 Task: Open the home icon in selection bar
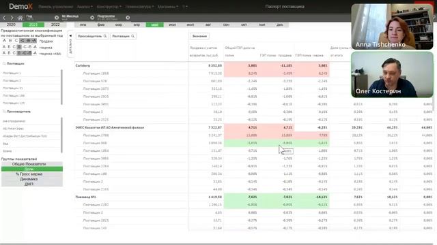pyautogui.click(x=20, y=18)
